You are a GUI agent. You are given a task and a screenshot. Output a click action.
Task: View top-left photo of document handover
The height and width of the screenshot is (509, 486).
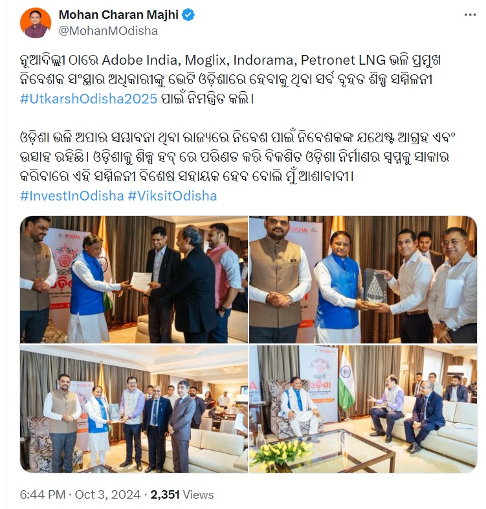134,279
